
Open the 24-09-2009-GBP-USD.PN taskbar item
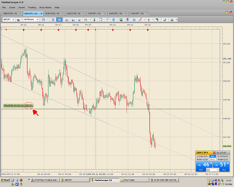click(x=164, y=180)
